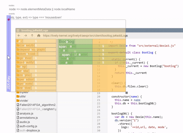Image resolution: width=183 pixels, height=133 pixels.
Task: Click the Bootlog heading in the outline
Action: pyautogui.click(x=66, y=41)
